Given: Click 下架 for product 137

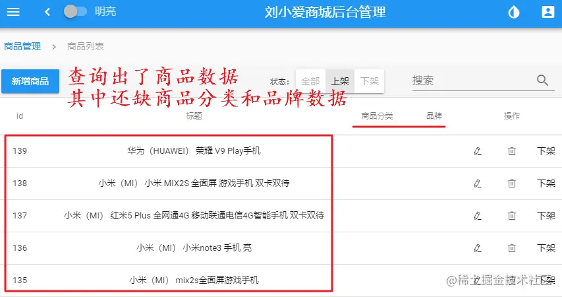Looking at the screenshot, I should pos(546,216).
